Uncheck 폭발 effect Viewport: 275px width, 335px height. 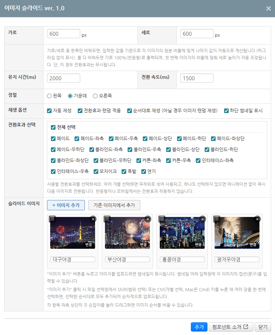[124, 171]
